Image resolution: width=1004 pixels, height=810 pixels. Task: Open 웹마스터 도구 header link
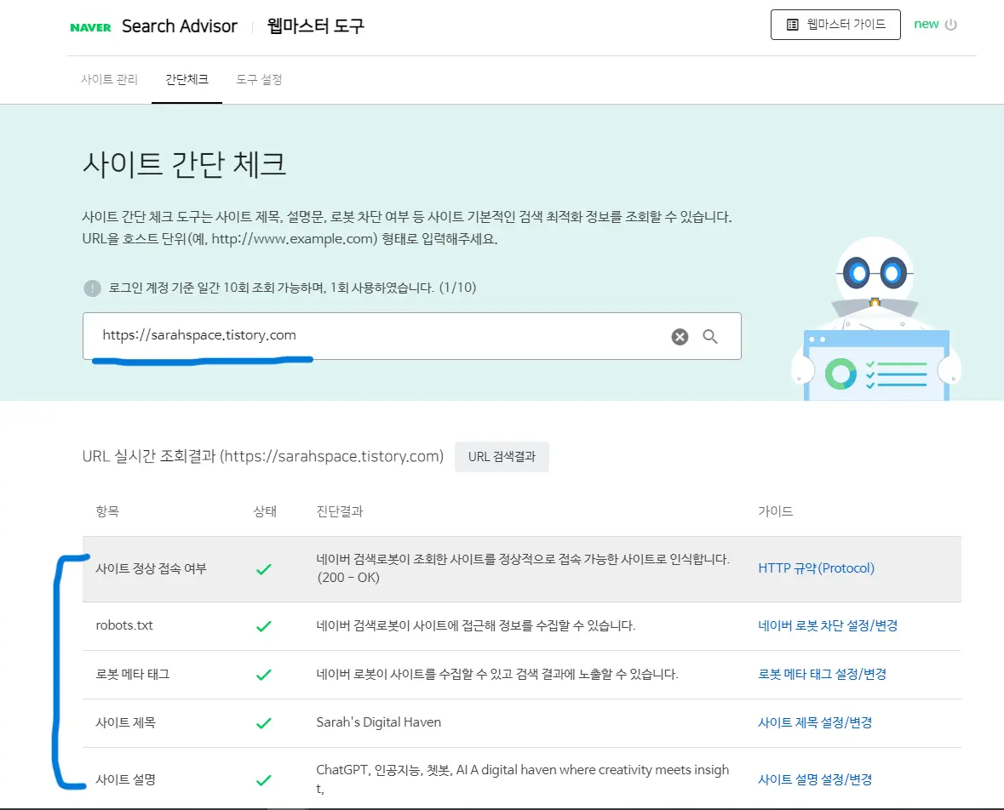click(x=316, y=26)
